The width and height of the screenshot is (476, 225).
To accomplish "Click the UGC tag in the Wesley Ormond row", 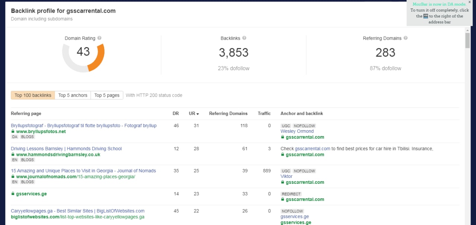I will (x=286, y=126).
